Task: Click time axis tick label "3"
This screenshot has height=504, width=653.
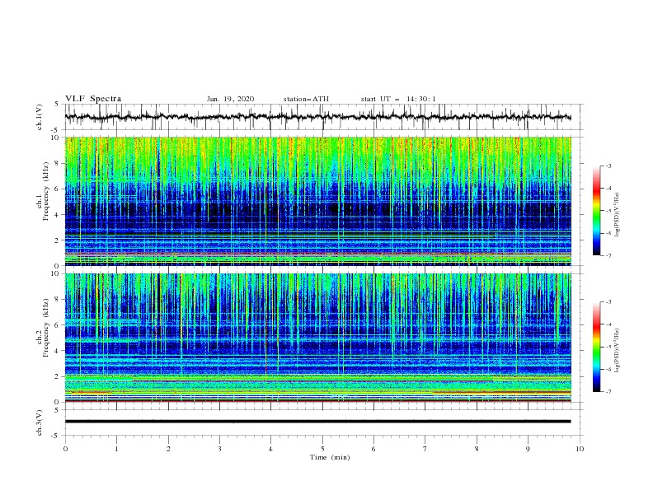Action: [219, 449]
